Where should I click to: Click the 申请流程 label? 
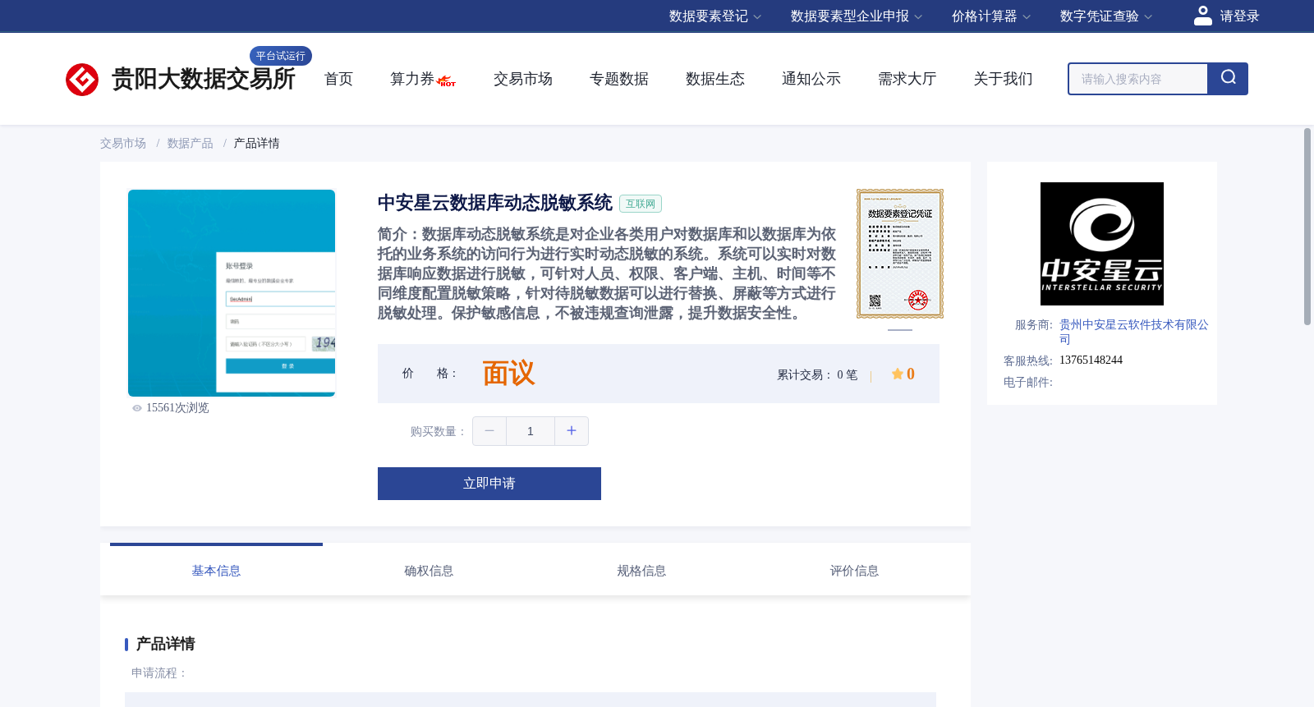click(159, 673)
